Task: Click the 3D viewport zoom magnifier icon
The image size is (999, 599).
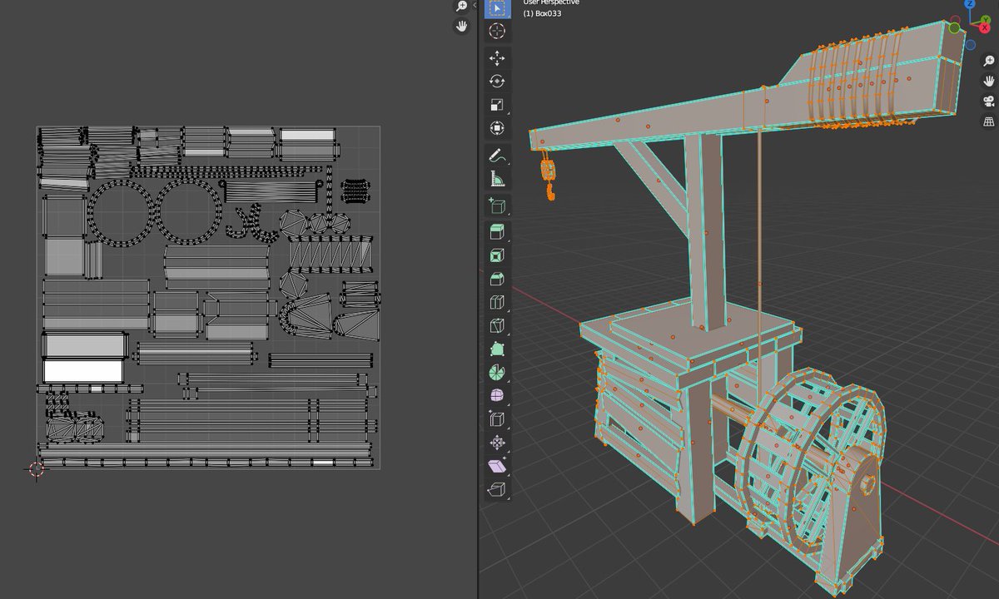Action: pos(989,62)
